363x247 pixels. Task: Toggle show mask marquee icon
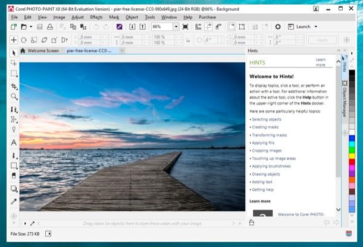(x=231, y=27)
